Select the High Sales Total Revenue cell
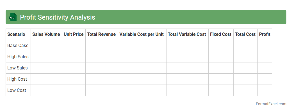Screen dimensions: 292x112 [102, 57]
